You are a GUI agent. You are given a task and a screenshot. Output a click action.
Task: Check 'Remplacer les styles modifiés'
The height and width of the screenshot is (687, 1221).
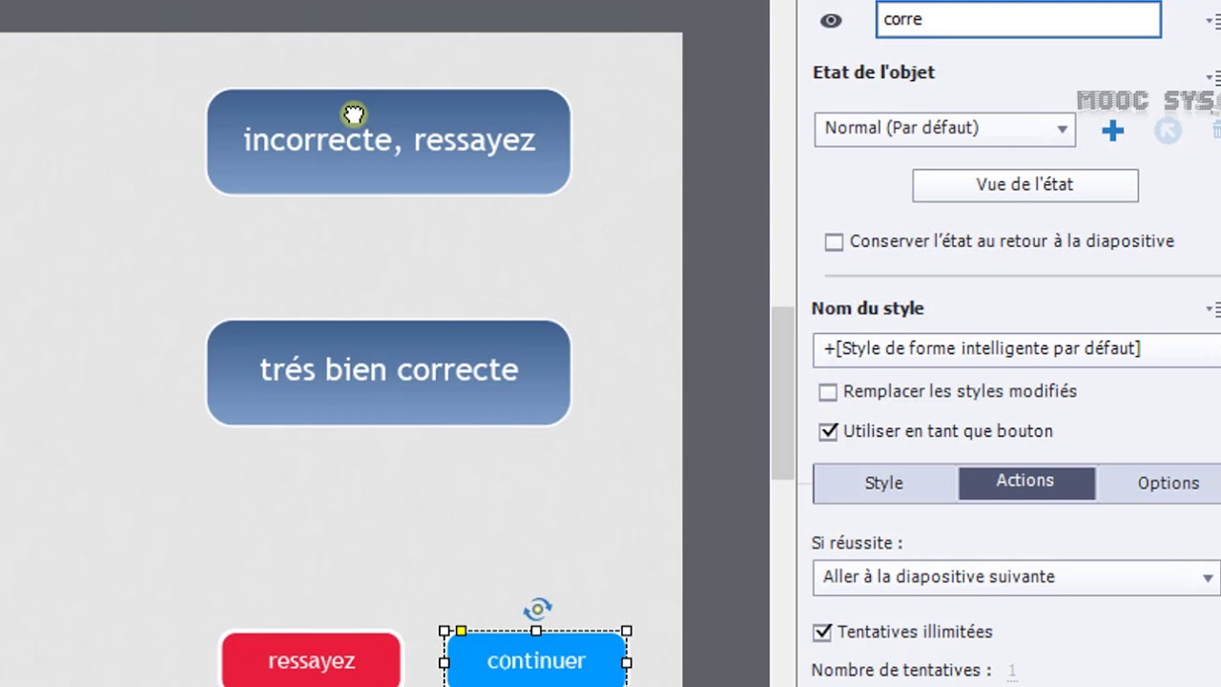[x=828, y=392]
